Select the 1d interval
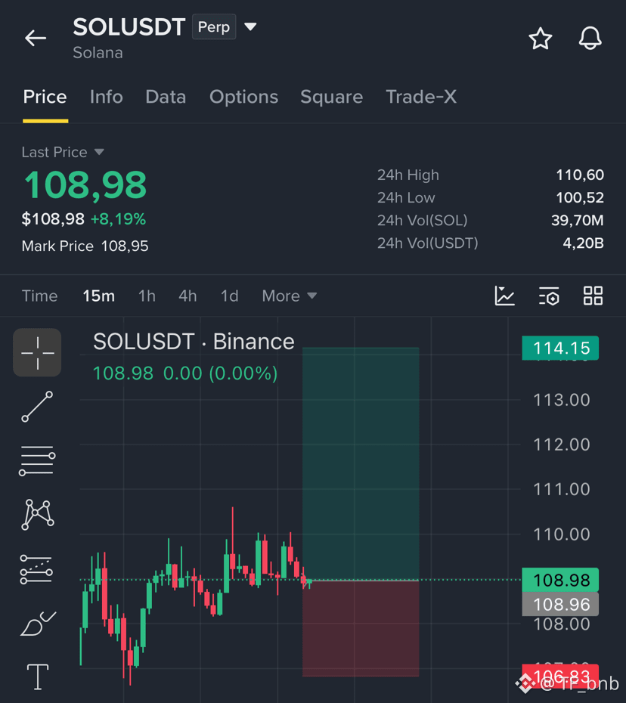Image resolution: width=626 pixels, height=703 pixels. pos(229,296)
